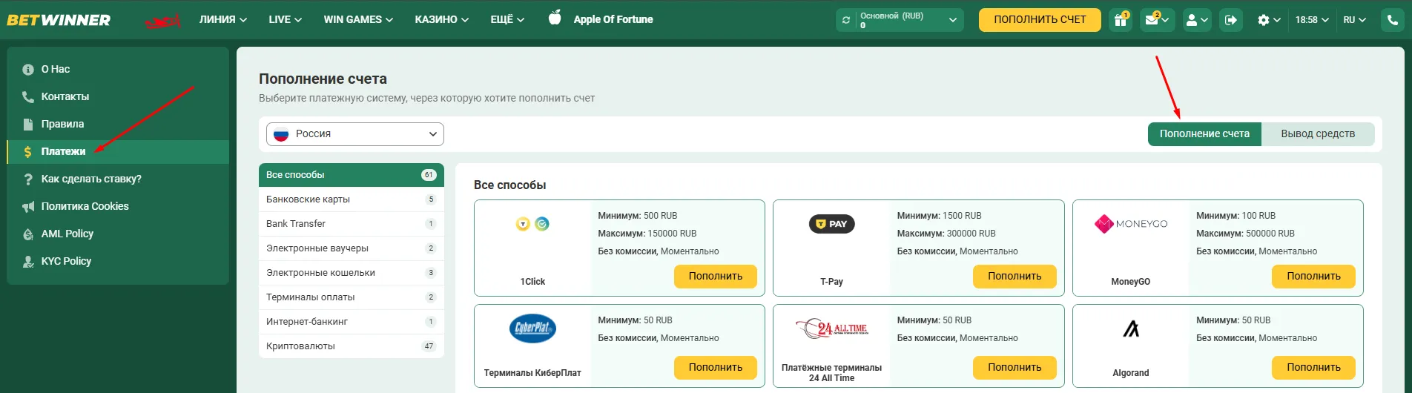This screenshot has height=393, width=1412.
Task: Open the gift bonuses icon
Action: [1121, 20]
